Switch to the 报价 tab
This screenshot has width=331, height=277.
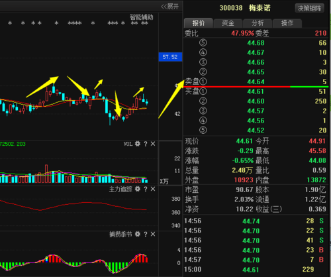(x=199, y=23)
